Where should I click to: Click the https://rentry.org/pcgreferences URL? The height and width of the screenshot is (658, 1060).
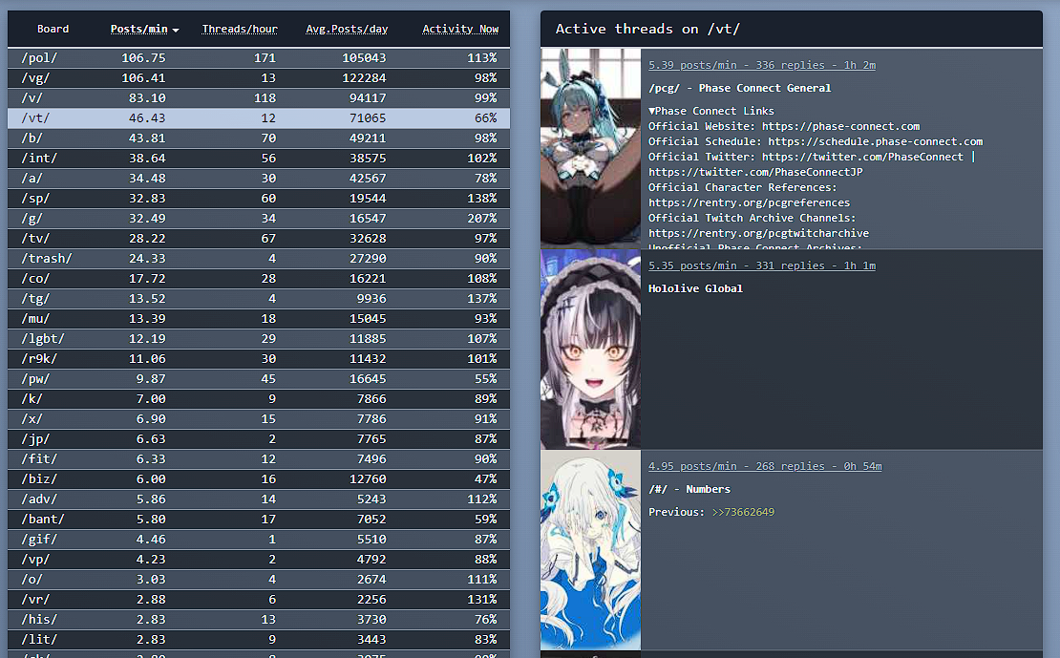click(x=749, y=202)
